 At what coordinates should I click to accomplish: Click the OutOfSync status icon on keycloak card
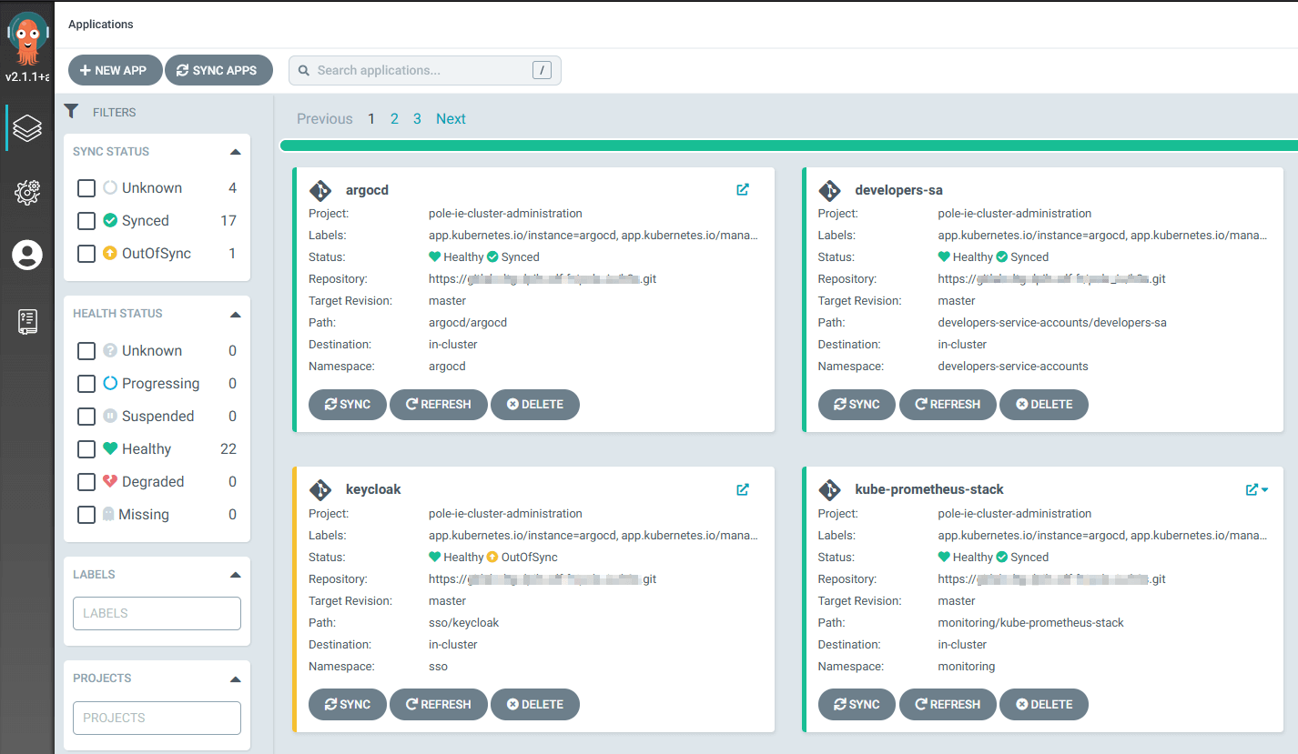tap(492, 557)
